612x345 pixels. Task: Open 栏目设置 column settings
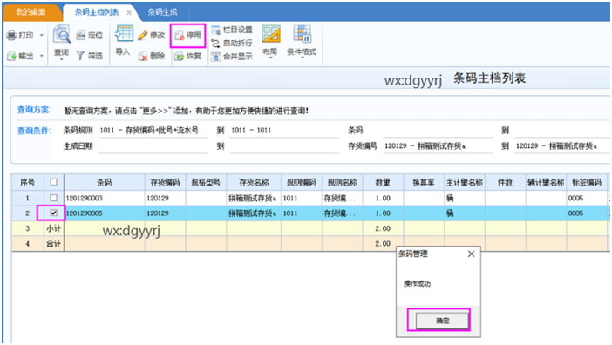(231, 30)
